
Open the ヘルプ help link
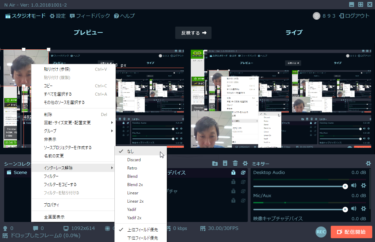click(x=124, y=16)
